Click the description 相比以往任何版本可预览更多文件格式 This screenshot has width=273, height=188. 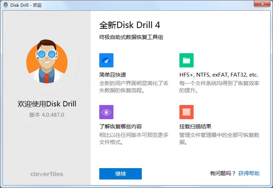[134, 139]
